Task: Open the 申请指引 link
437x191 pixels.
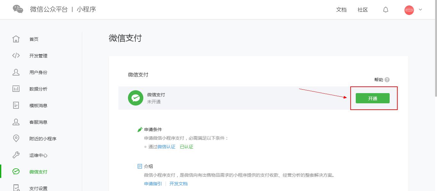Action: tap(153, 184)
